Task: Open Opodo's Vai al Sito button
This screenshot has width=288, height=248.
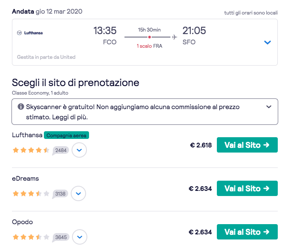Action: (x=247, y=232)
